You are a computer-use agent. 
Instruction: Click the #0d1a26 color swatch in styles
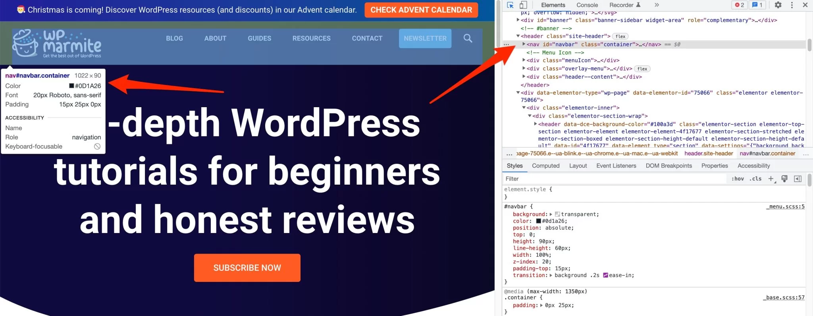(539, 221)
